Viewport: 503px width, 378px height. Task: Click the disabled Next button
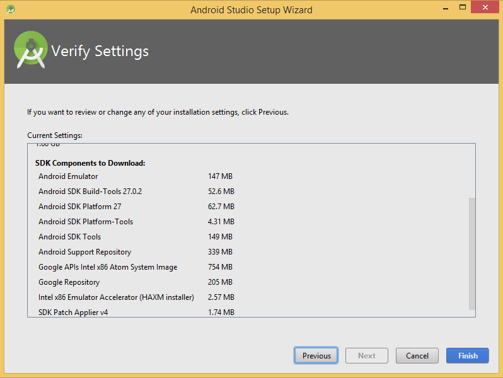click(367, 355)
